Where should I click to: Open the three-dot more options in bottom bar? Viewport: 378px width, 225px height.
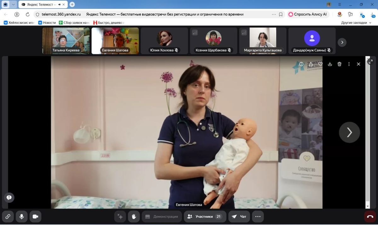point(258,217)
